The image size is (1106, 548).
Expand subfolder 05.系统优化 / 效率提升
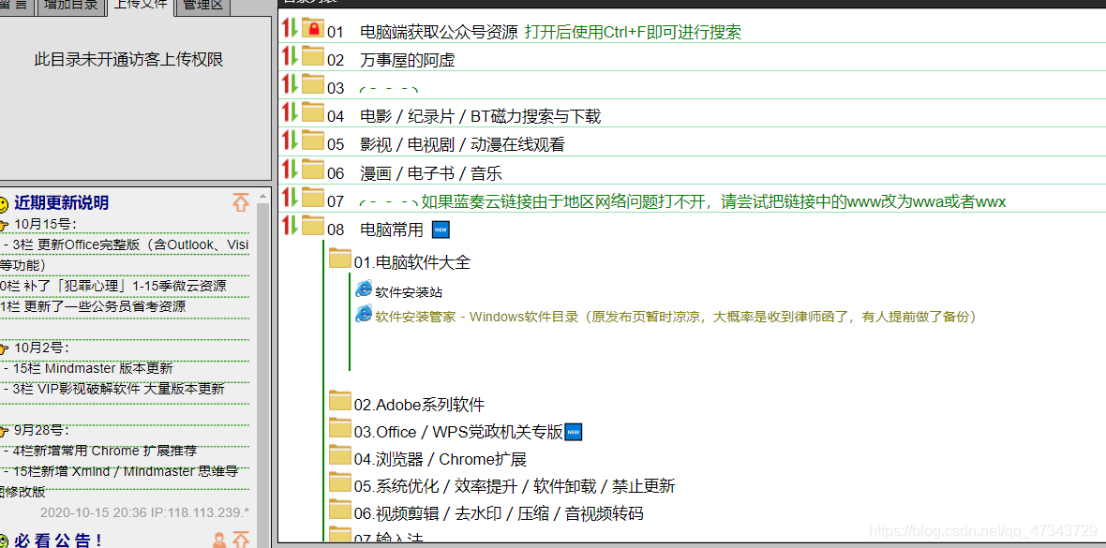pyautogui.click(x=515, y=486)
